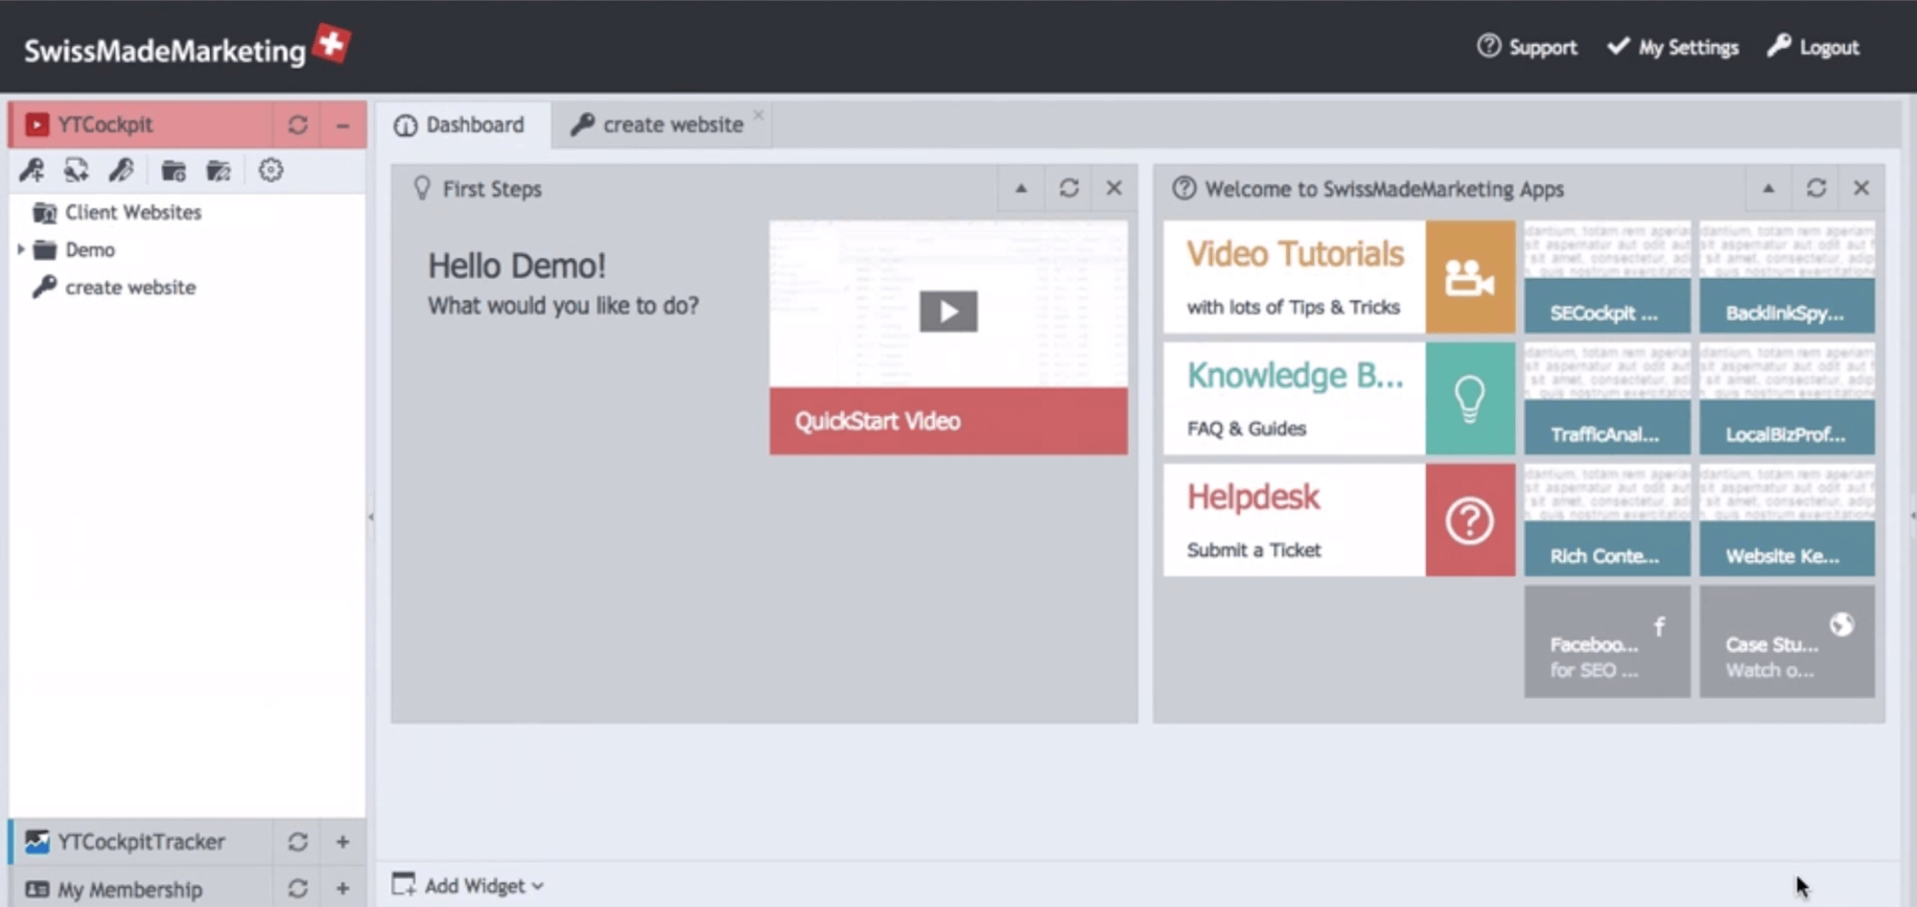
Task: Open the SECockpit app tile
Action: click(1607, 277)
